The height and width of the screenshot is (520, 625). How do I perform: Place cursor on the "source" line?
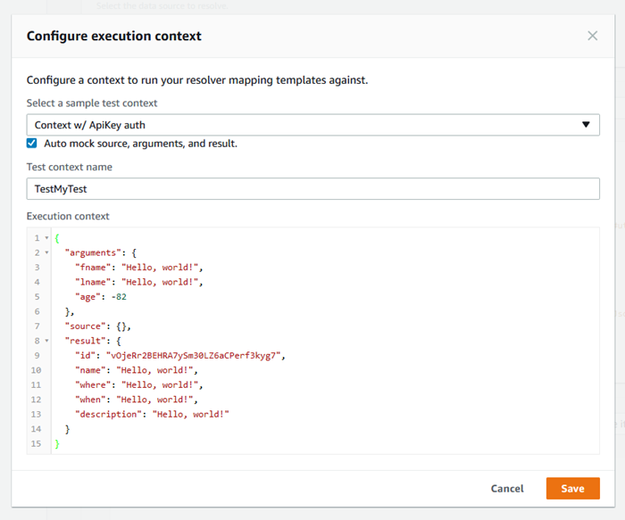(x=87, y=326)
